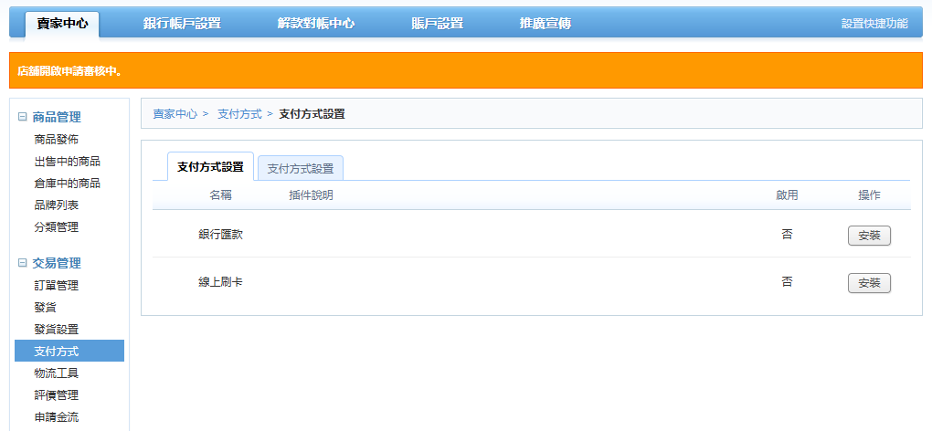Install the 線上刷卡 payment method
The image size is (932, 431).
869,283
